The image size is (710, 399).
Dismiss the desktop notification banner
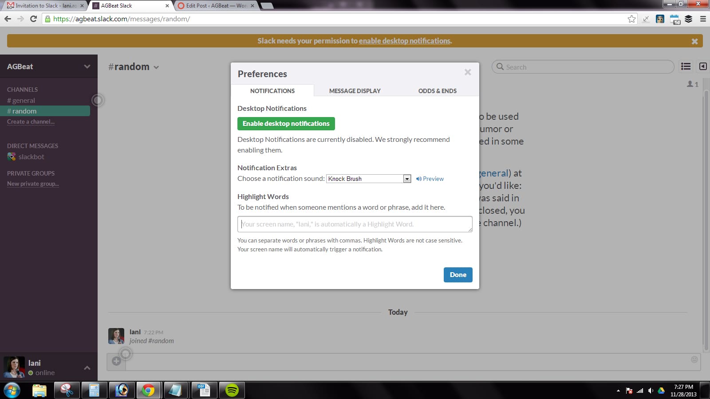click(x=694, y=41)
